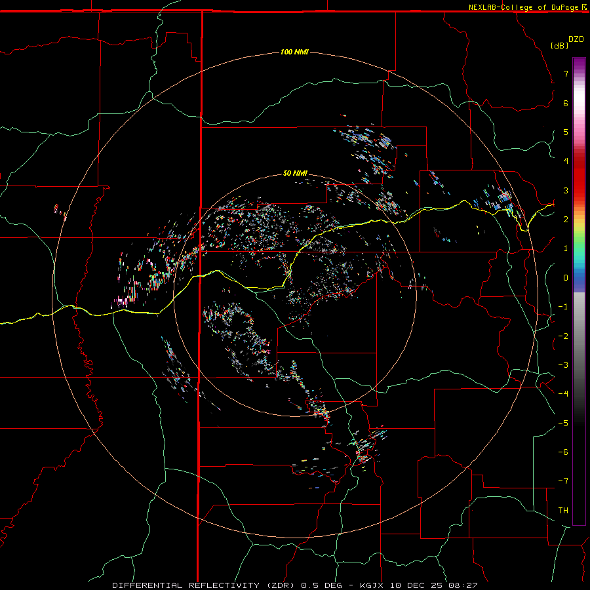Image resolution: width=590 pixels, height=590 pixels.
Task: Click the "-7" scale value
Action: (563, 481)
